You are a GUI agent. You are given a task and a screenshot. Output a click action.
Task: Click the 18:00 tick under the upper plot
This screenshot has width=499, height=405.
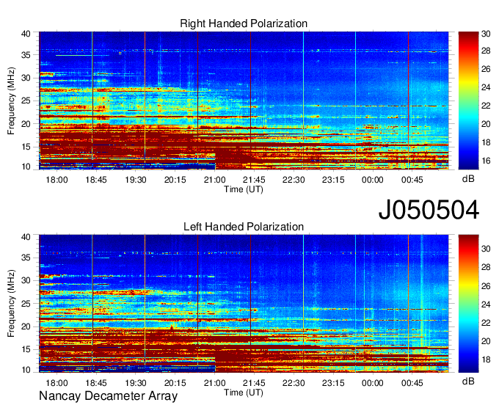coord(57,180)
